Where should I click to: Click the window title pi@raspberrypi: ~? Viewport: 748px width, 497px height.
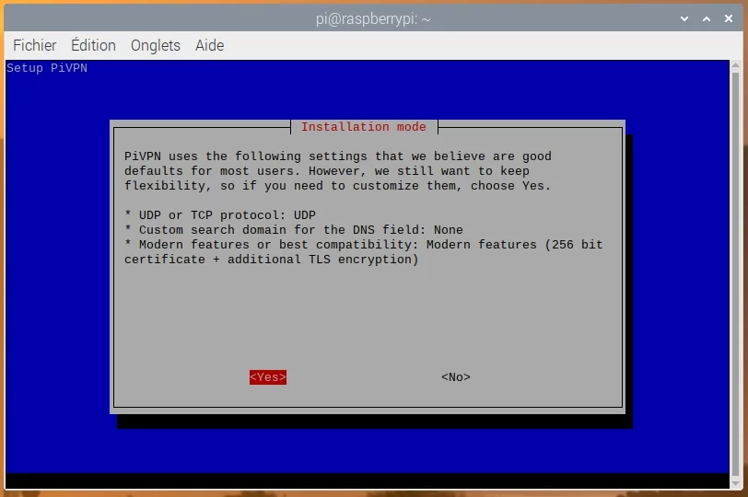pyautogui.click(x=373, y=19)
